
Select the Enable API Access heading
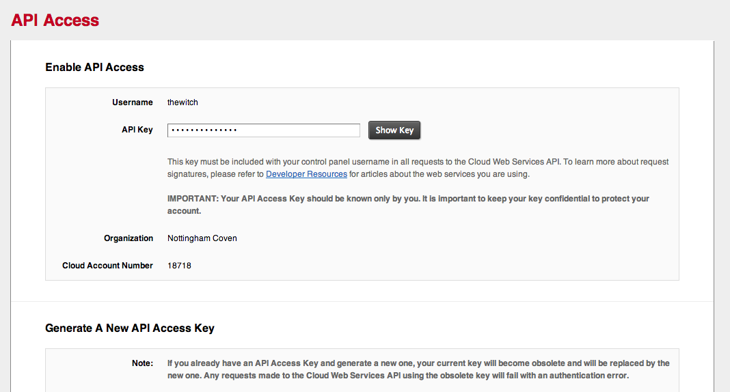[x=94, y=68]
